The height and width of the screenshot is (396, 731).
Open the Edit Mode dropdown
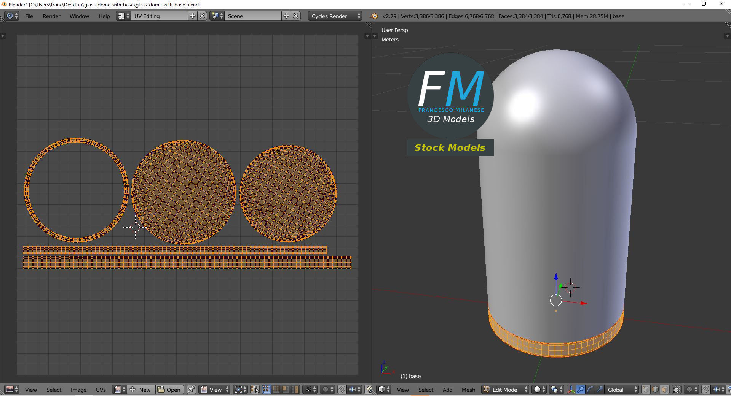click(x=506, y=390)
